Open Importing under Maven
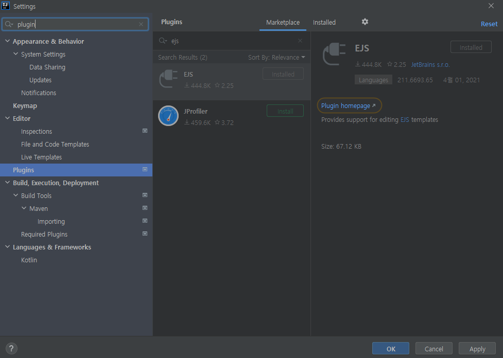 [x=51, y=222]
